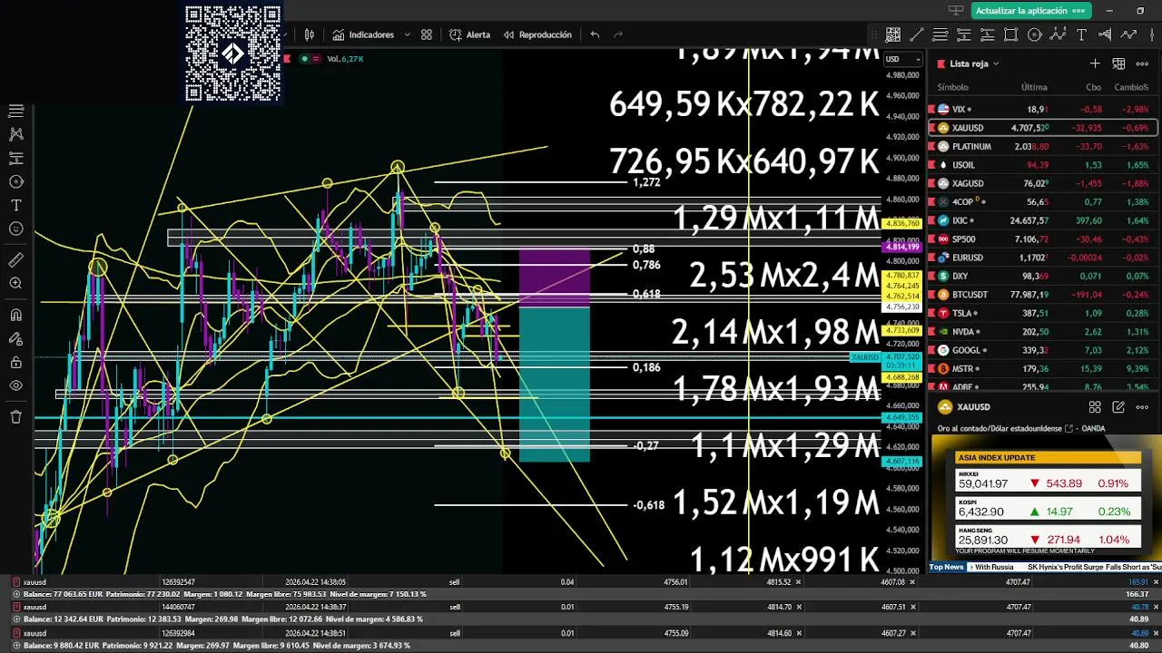Viewport: 1162px width, 653px height.
Task: Select the fixed range volume profile tool
Action: (1105, 34)
